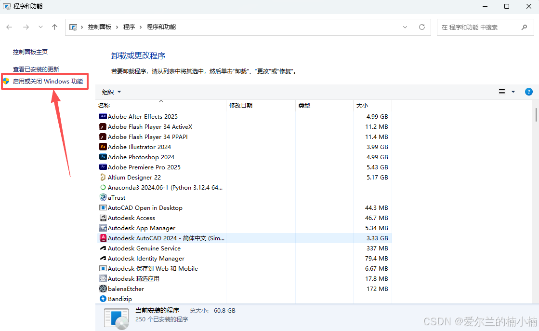
Task: Click the Autodesk Identity Manager icon
Action: pyautogui.click(x=103, y=258)
